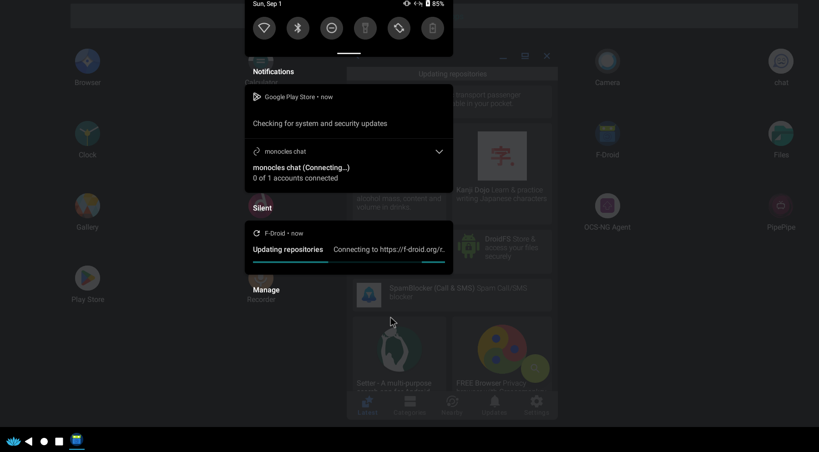Viewport: 819px width, 452px height.
Task: Click the Silent notifications section header
Action: tap(262, 208)
